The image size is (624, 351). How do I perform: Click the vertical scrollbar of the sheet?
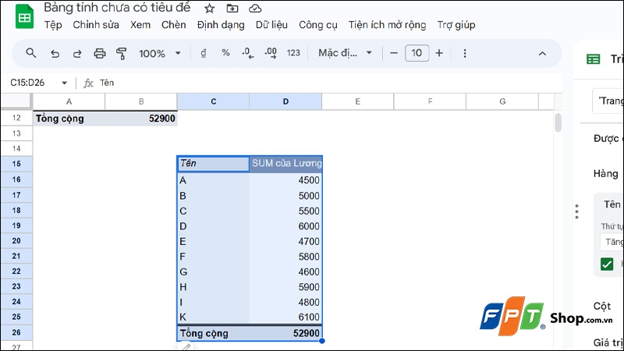tap(558, 123)
